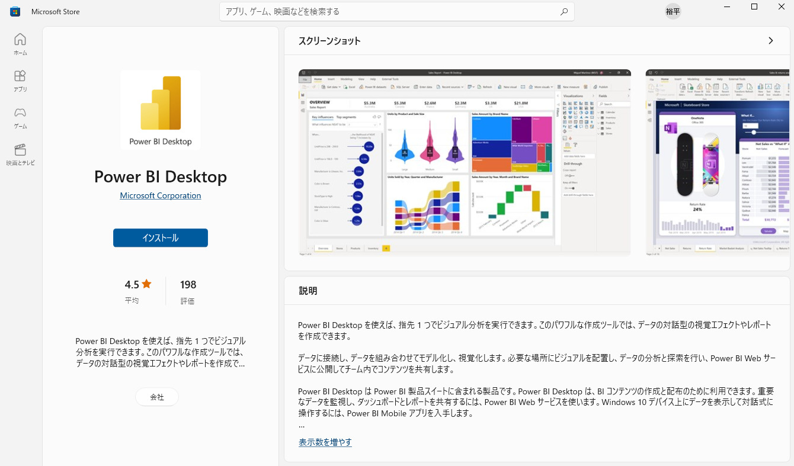Maximize the Microsoft Store window
794x466 pixels.
click(754, 7)
